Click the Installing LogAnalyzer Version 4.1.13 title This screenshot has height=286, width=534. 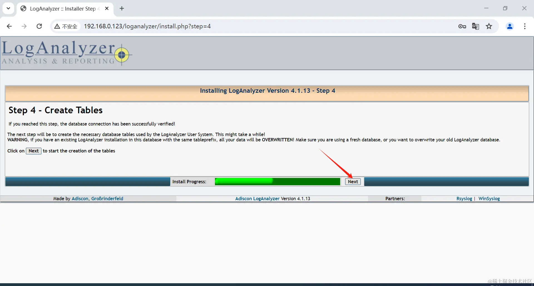pyautogui.click(x=268, y=91)
